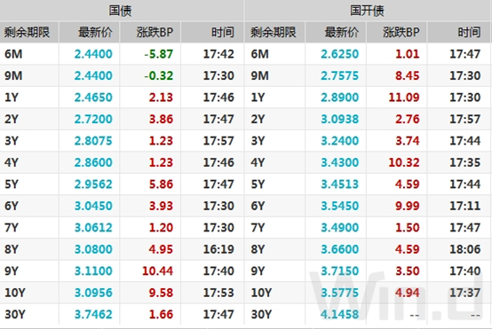Click price 2.4650 in 国债 1Y row
Viewport: 492px width, 329px height.
click(93, 98)
